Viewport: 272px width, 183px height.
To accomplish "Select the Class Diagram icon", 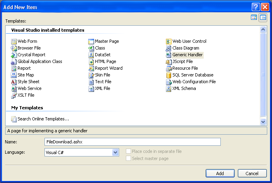I will 168,48.
